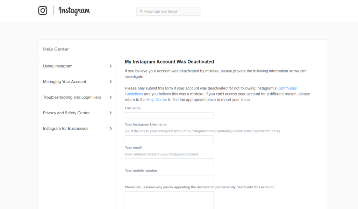Expand the Privacy and Safety Center chevron
Image resolution: width=358 pixels, height=209 pixels.
point(110,113)
